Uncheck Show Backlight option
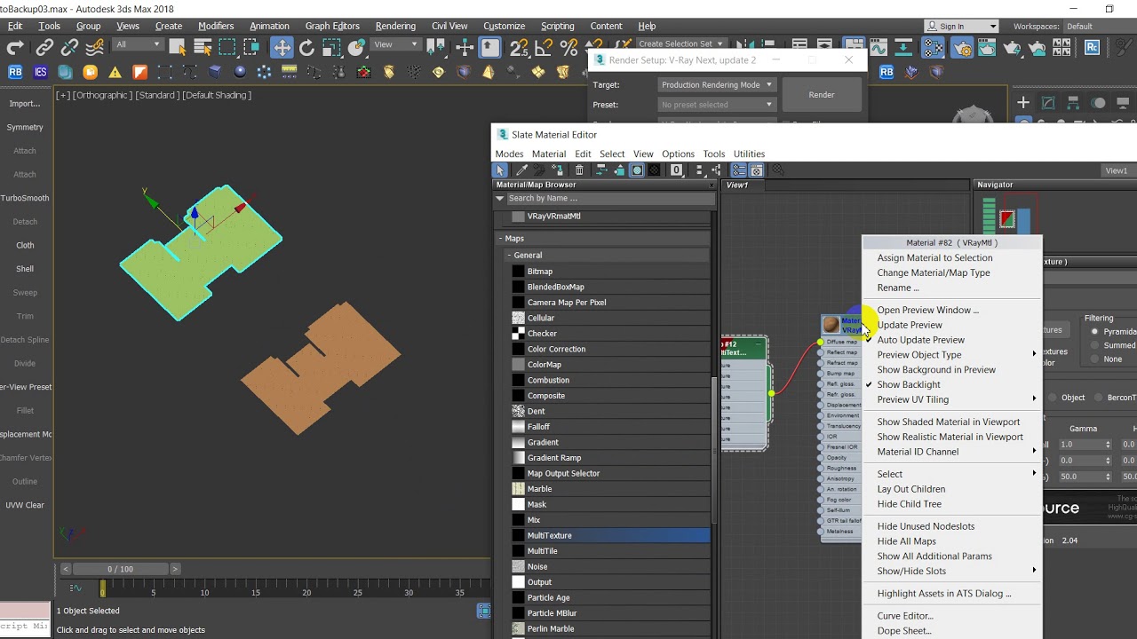 [909, 384]
